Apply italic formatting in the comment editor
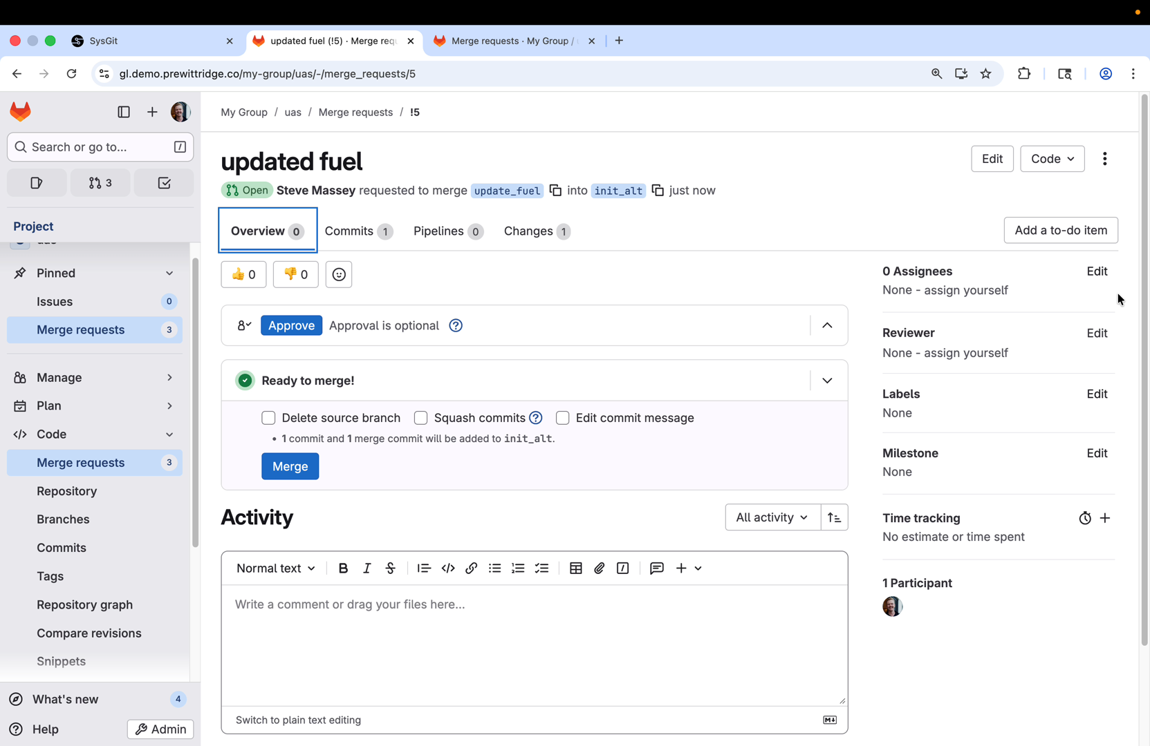This screenshot has height=746, width=1150. click(367, 568)
